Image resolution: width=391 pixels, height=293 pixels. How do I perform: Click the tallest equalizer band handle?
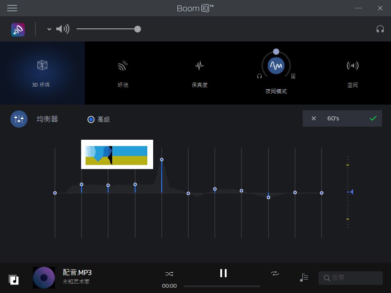click(x=162, y=160)
